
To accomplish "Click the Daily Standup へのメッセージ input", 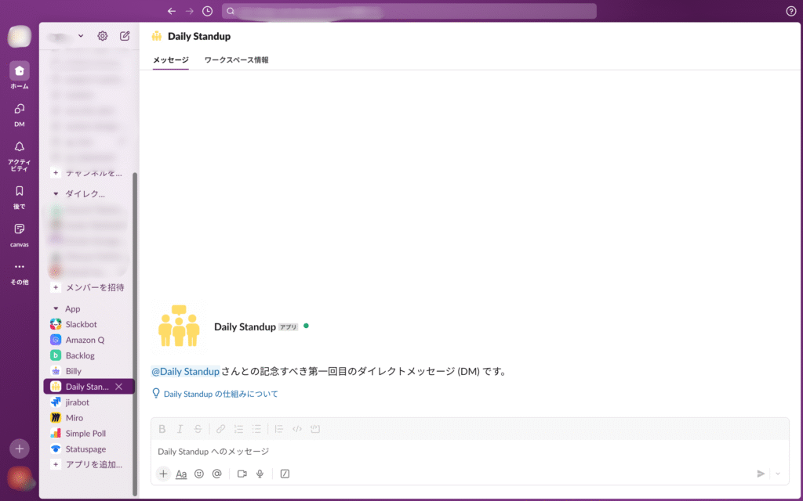I will click(471, 452).
